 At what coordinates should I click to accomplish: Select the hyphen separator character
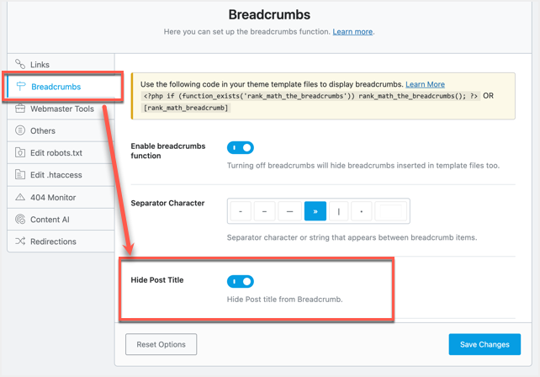241,211
